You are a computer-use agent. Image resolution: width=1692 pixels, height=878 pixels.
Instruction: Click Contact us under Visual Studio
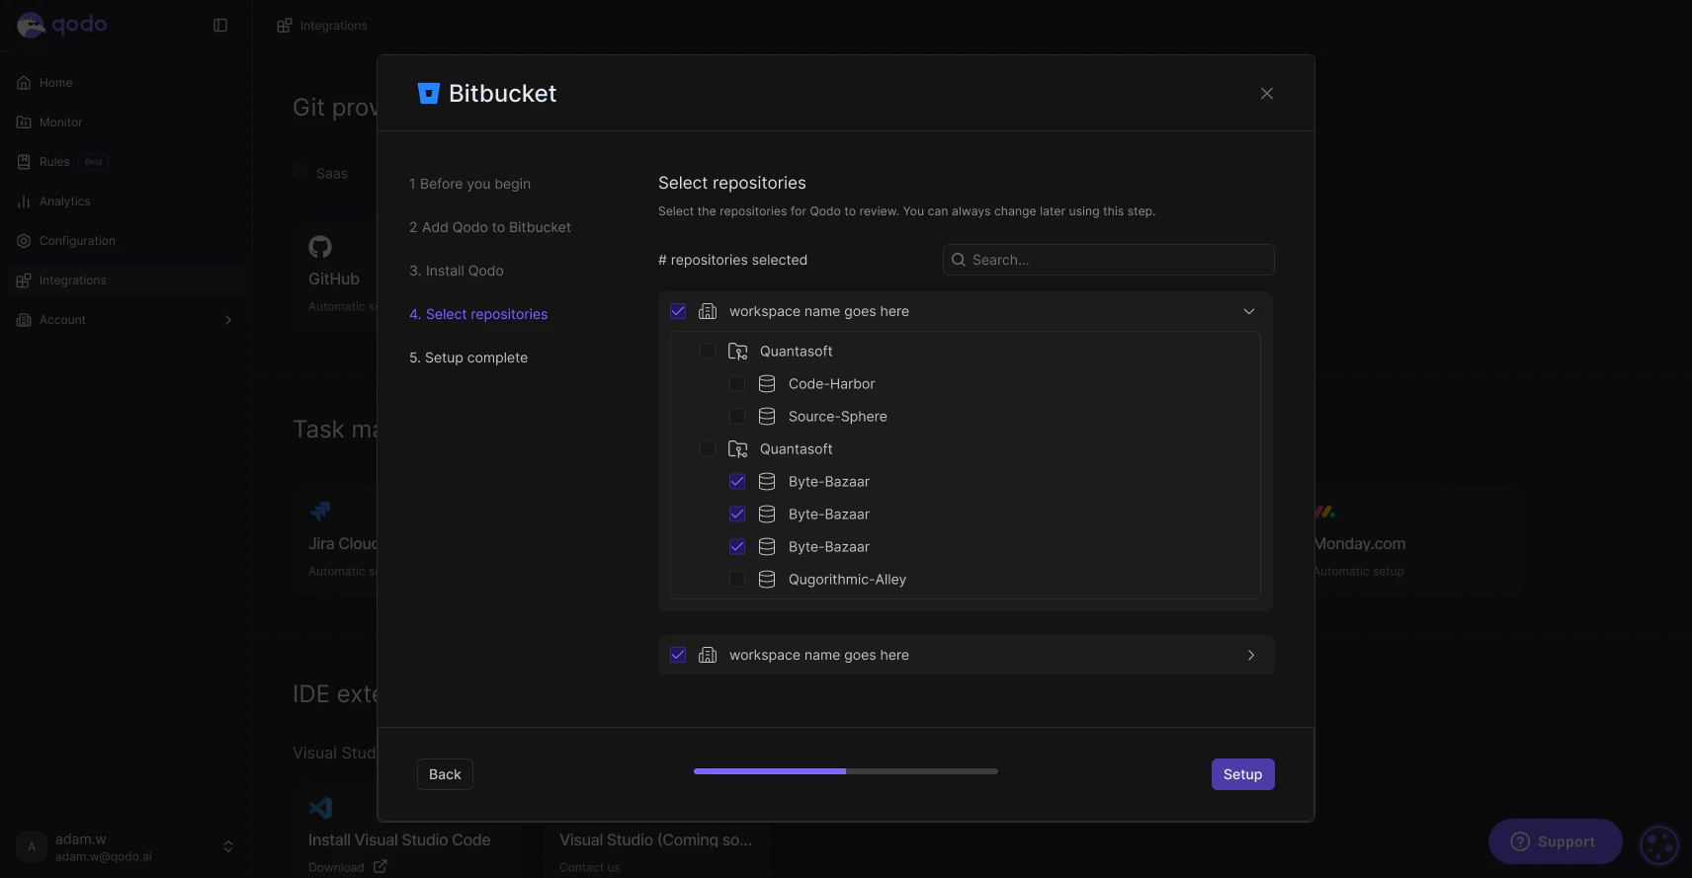590,867
